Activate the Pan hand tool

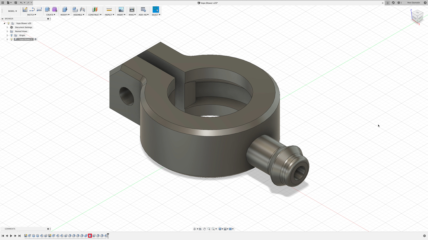point(205,229)
